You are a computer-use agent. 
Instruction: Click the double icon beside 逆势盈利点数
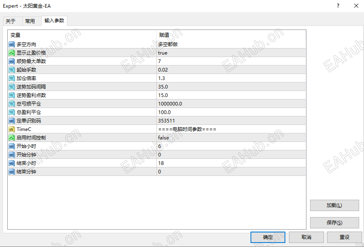[x=12, y=95]
